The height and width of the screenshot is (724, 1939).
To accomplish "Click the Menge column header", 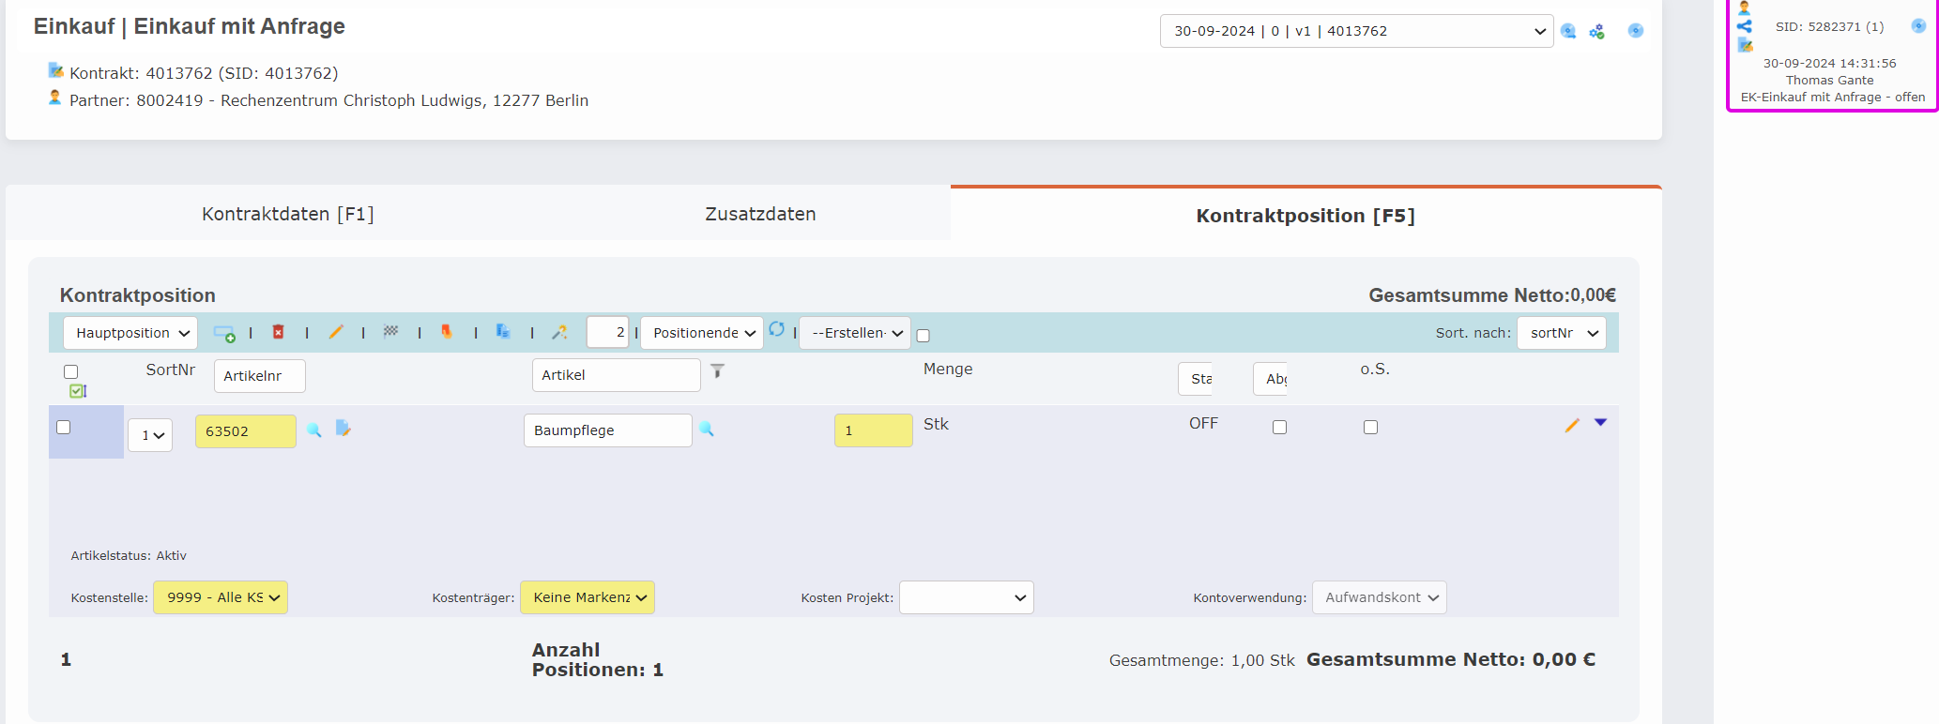I will (948, 369).
